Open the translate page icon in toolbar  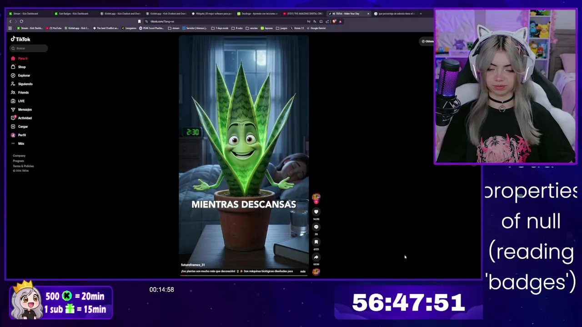pyautogui.click(x=315, y=21)
